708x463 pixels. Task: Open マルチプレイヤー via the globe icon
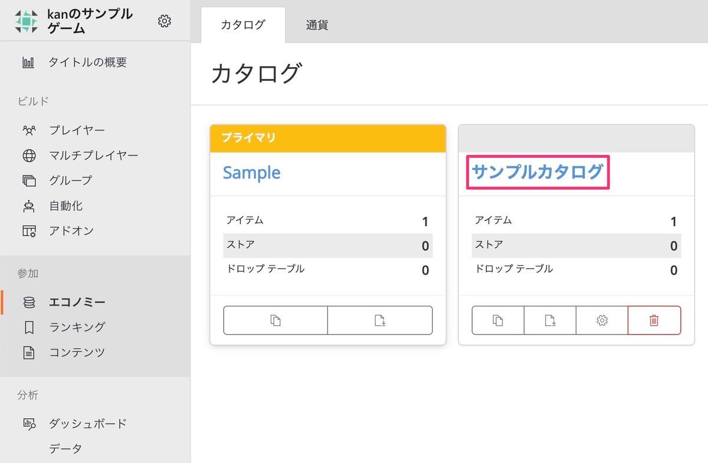pos(27,155)
